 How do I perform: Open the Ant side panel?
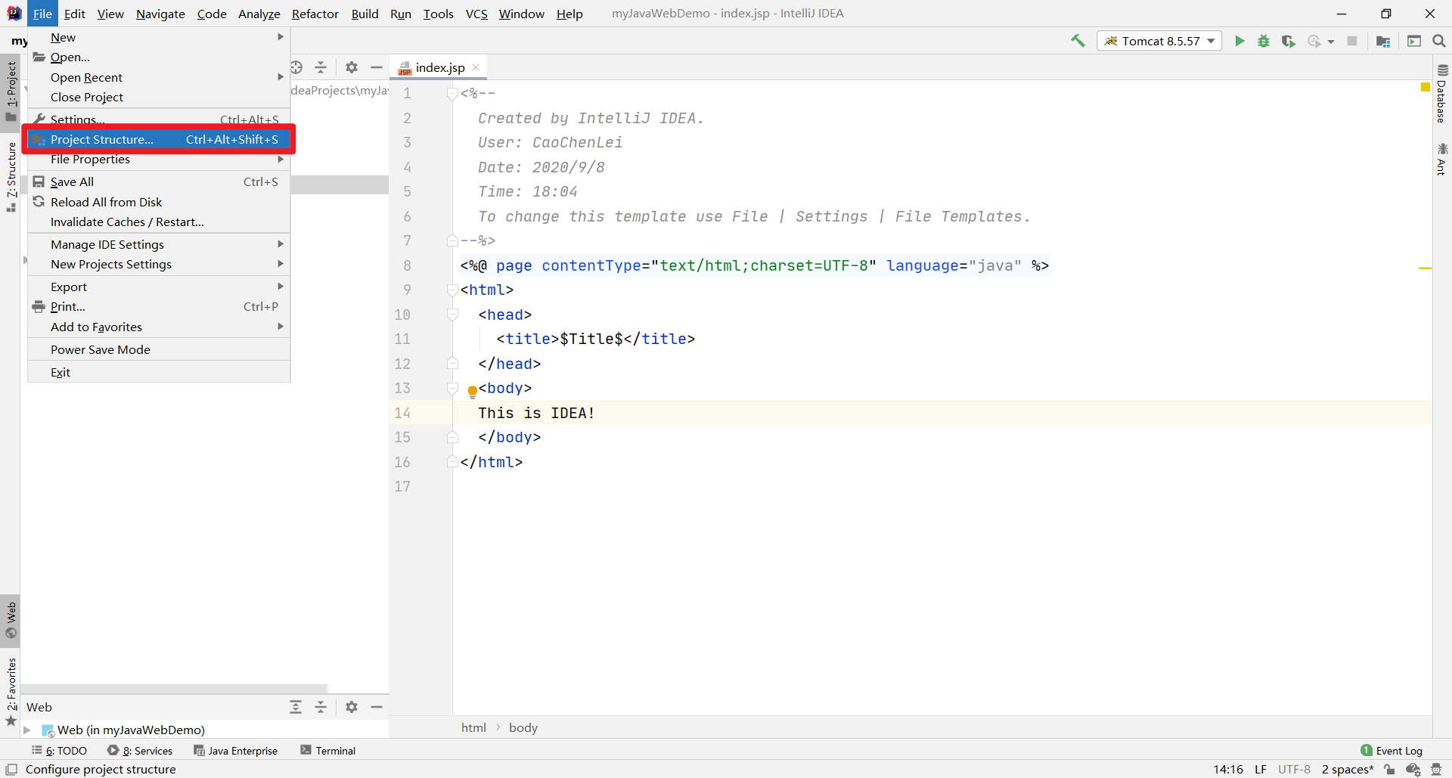(x=1442, y=160)
